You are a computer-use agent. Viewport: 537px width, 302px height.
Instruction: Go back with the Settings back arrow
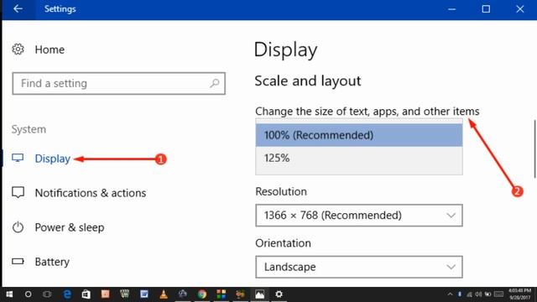point(18,8)
